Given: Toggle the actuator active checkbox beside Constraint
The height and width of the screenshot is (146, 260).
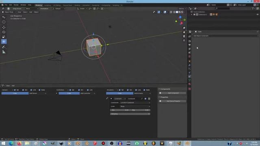Looking at the screenshot, I should pos(145,99).
